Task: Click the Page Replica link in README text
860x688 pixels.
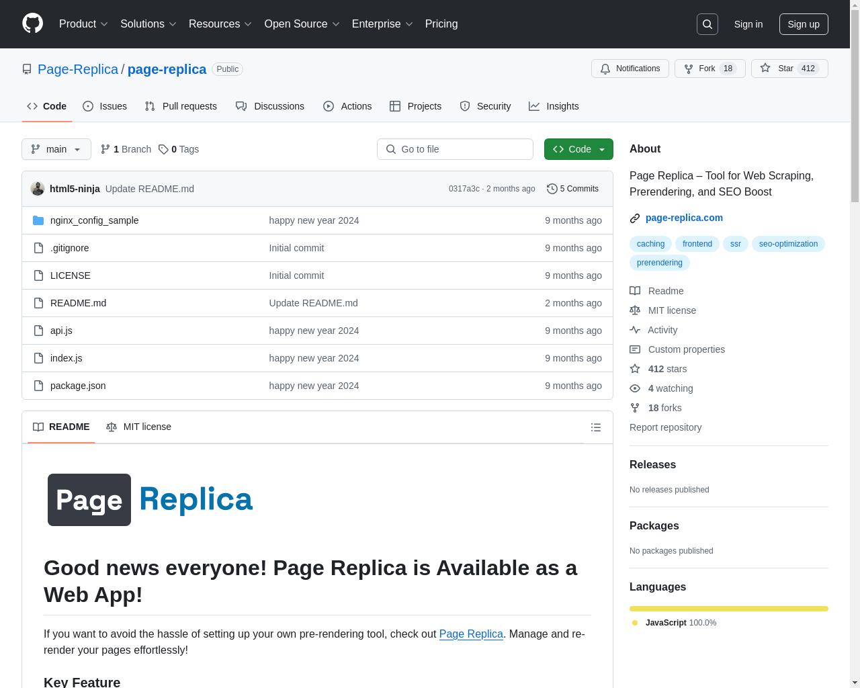Action: (x=471, y=634)
